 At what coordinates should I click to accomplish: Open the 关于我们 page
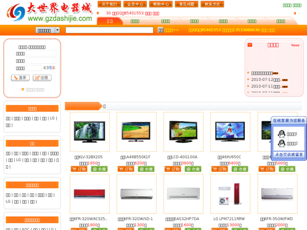[x=109, y=4]
